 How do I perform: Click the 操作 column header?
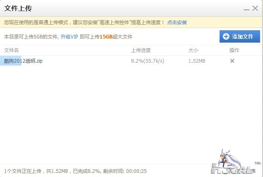[x=234, y=50]
